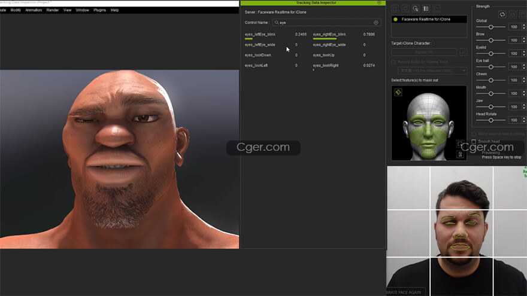The width and height of the screenshot is (527, 296).
Task: Click the Jaw strength slider handle
Action: pos(491,106)
